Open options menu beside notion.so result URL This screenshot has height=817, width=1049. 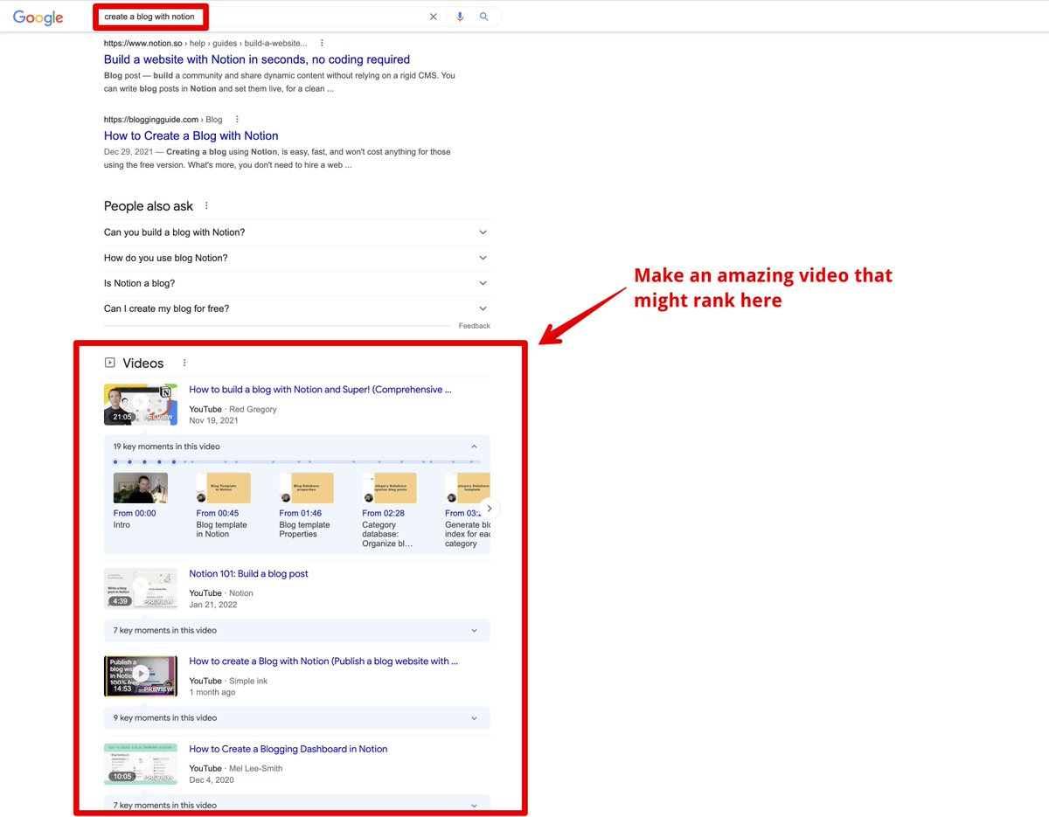pyautogui.click(x=322, y=43)
